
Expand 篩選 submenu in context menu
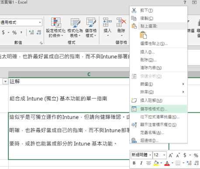coord(183,84)
